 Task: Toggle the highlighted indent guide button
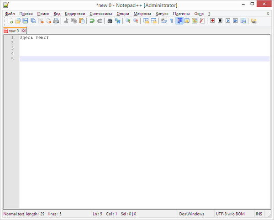pyautogui.click(x=179, y=21)
